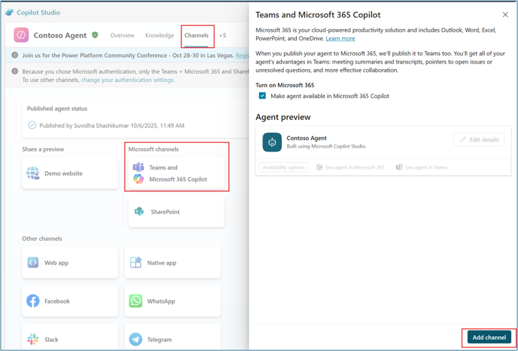Click the Copilot Studio logo icon
The width and height of the screenshot is (518, 351).
pyautogui.click(x=8, y=12)
